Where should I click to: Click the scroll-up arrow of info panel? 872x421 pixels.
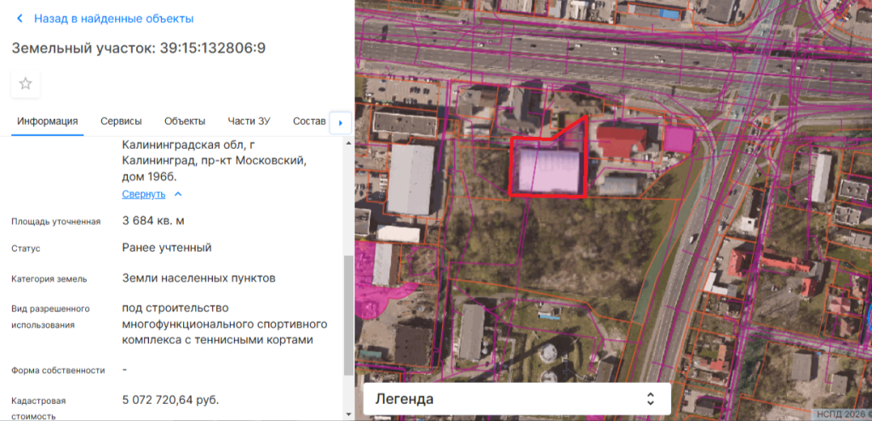(x=347, y=143)
